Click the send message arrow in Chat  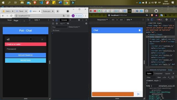(138, 94)
